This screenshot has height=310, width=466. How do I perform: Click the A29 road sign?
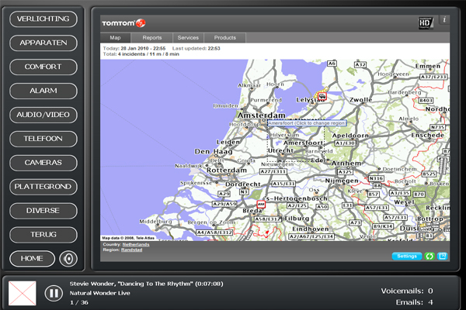point(224,194)
